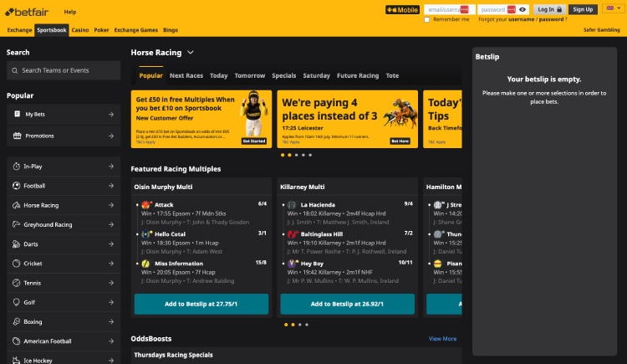Click the Cricket ball icon
This screenshot has height=364, width=627.
pyautogui.click(x=17, y=264)
